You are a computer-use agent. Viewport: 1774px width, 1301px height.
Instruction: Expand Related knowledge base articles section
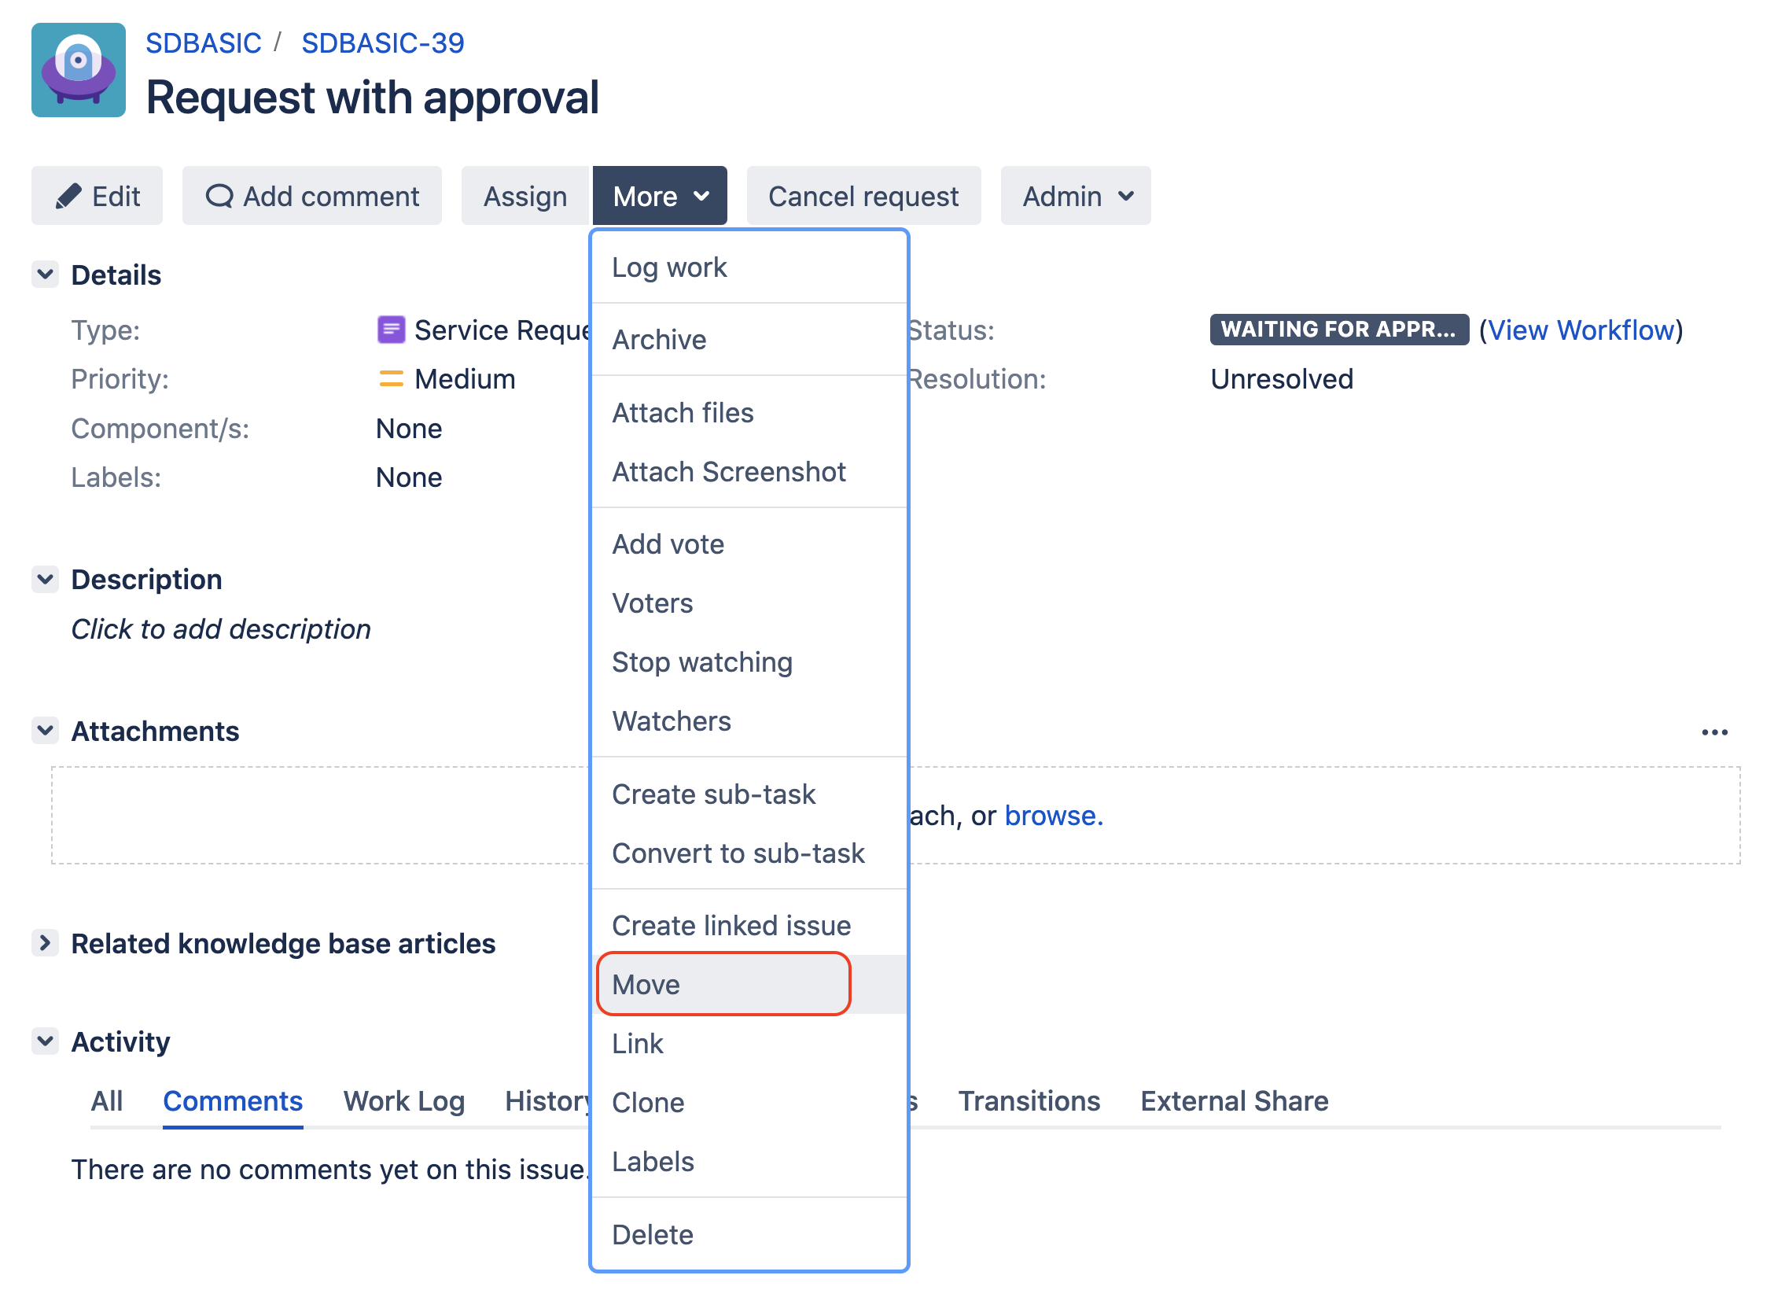coord(45,942)
